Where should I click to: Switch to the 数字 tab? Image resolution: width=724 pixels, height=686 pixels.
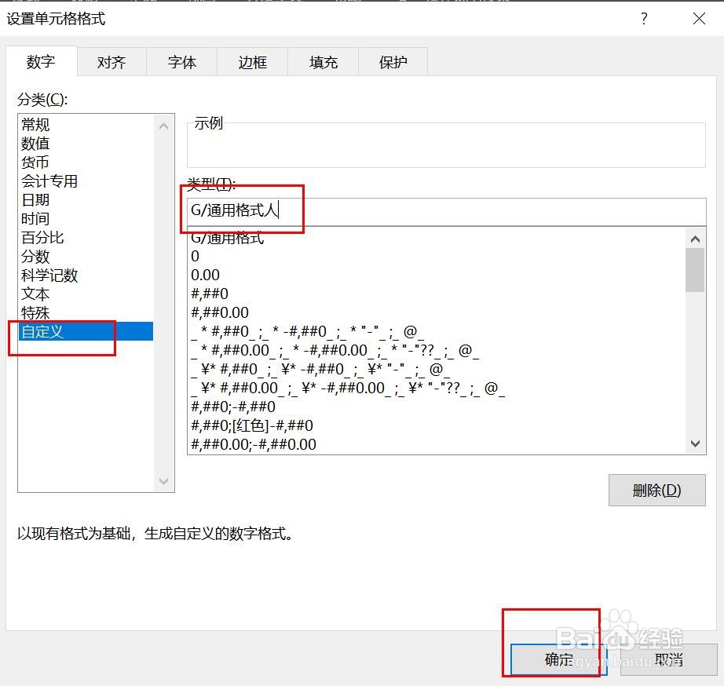(x=41, y=61)
